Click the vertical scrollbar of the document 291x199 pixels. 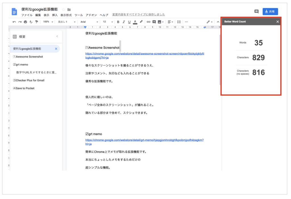coord(220,60)
